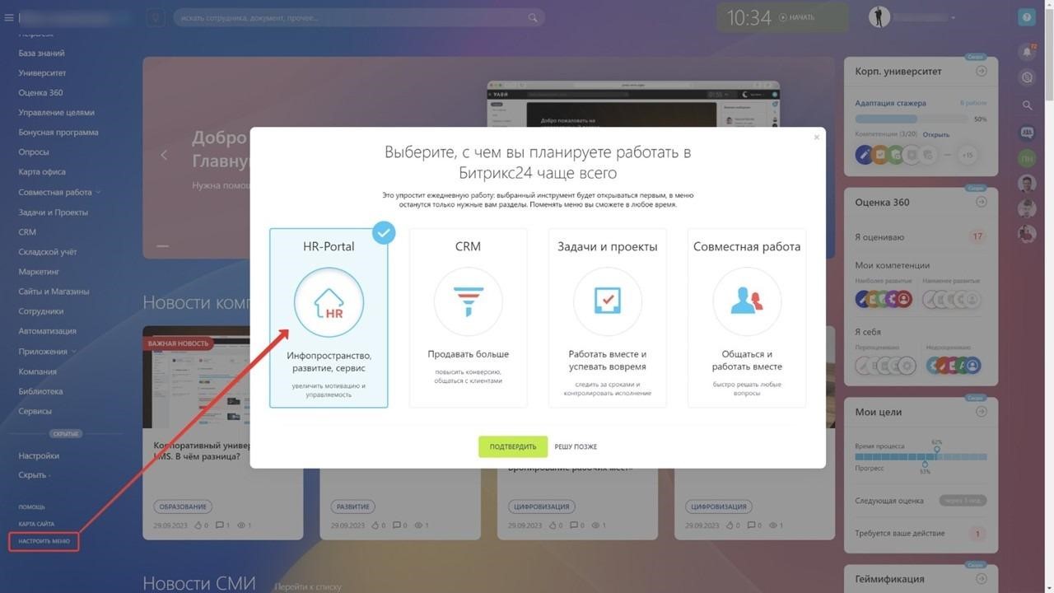Click the +15 competencies badge
The image size is (1054, 593).
pyautogui.click(x=967, y=155)
